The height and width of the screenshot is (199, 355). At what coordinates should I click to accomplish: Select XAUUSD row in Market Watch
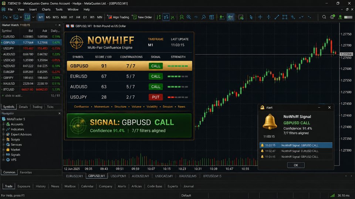click(x=31, y=84)
